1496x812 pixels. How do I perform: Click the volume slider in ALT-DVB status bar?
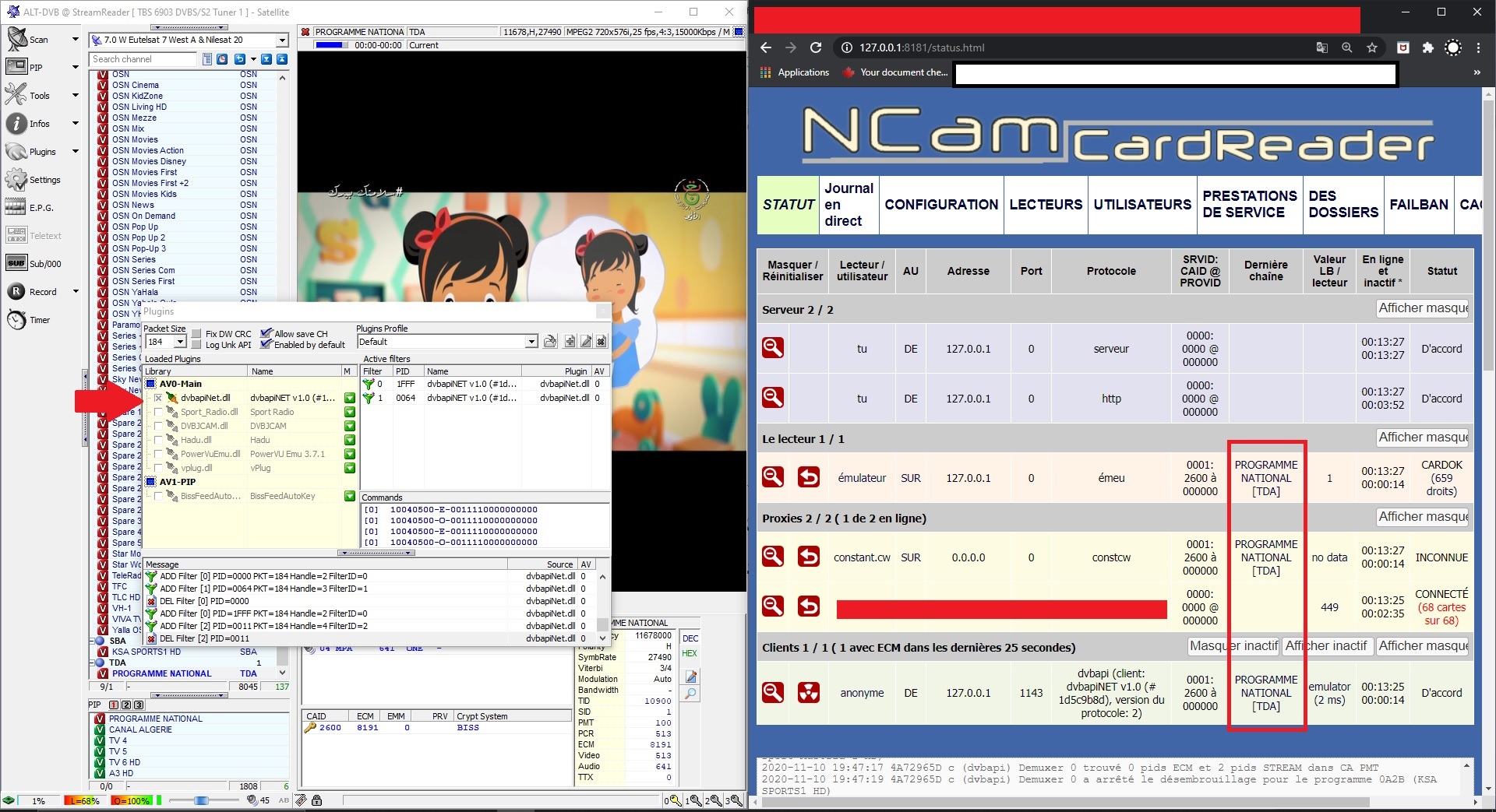pyautogui.click(x=203, y=800)
